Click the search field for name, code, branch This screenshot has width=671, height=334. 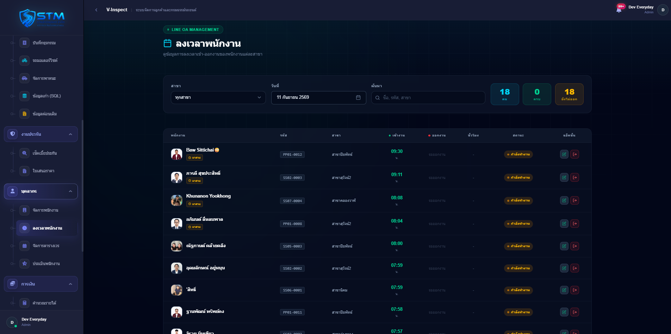pos(428,97)
